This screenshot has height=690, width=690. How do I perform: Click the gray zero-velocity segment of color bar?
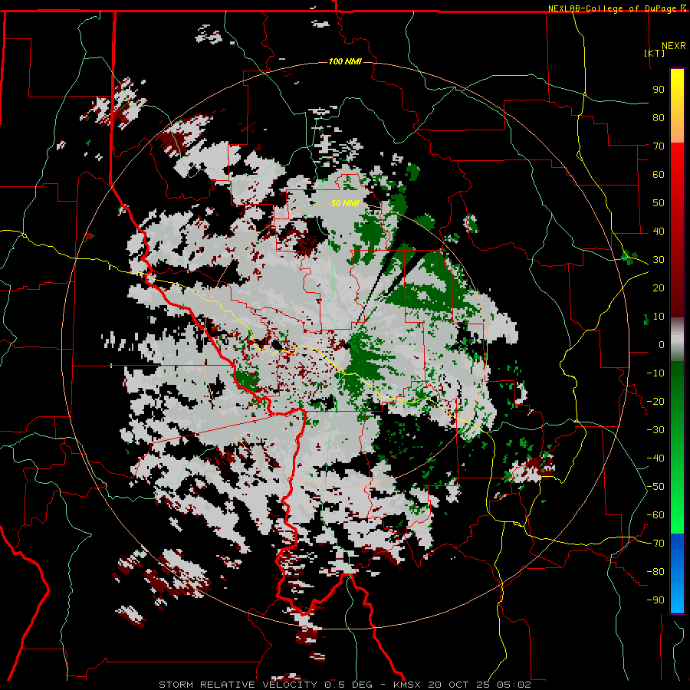coord(677,339)
